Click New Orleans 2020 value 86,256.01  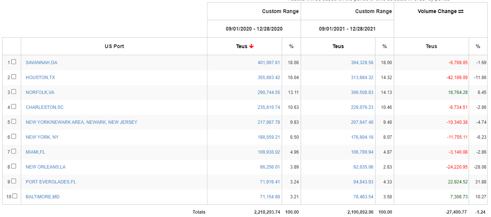tap(270, 167)
